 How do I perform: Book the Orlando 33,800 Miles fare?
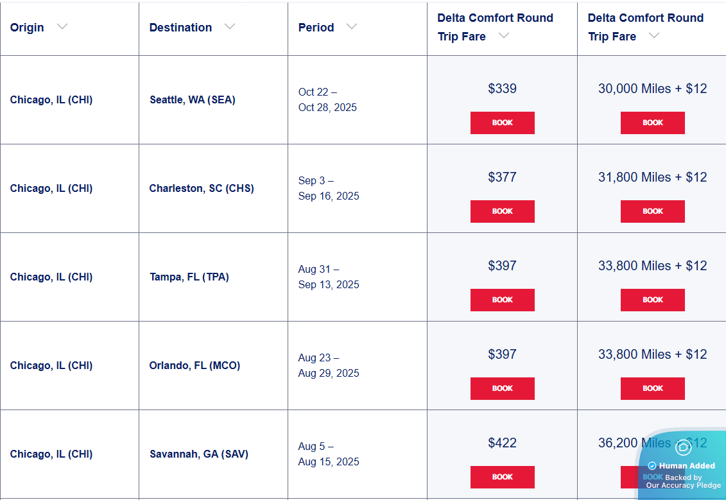tap(653, 388)
